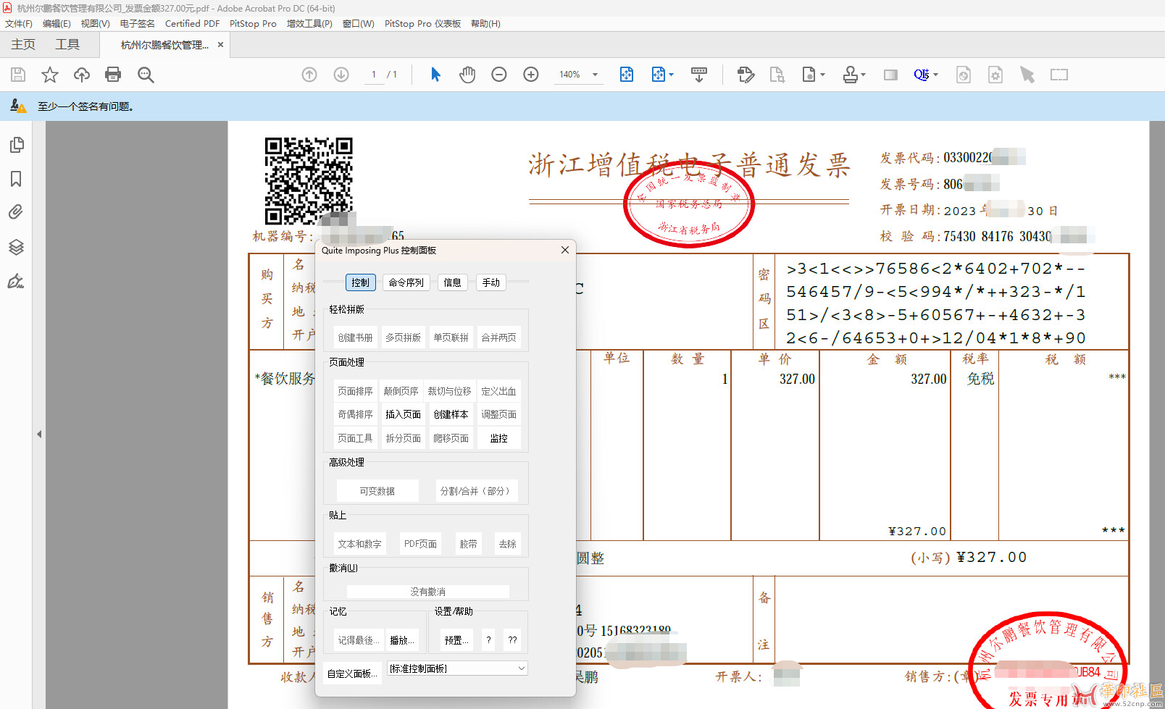Zoom out with the minus circle icon
Screen dimensions: 1165x709
499,75
